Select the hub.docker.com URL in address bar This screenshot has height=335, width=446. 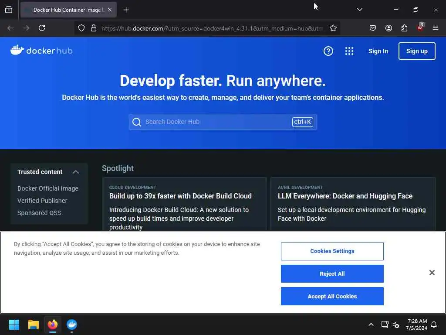pyautogui.click(x=212, y=28)
